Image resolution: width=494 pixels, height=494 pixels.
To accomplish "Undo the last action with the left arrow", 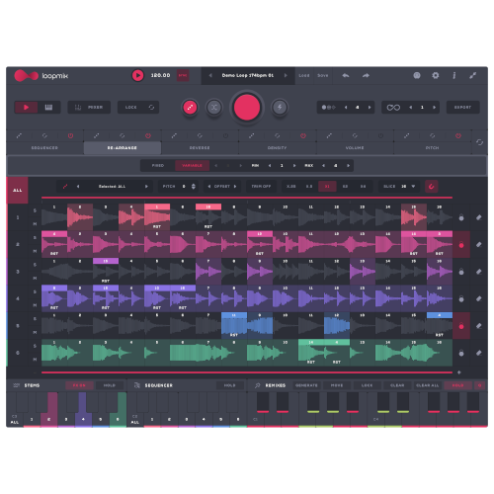I will click(x=345, y=75).
